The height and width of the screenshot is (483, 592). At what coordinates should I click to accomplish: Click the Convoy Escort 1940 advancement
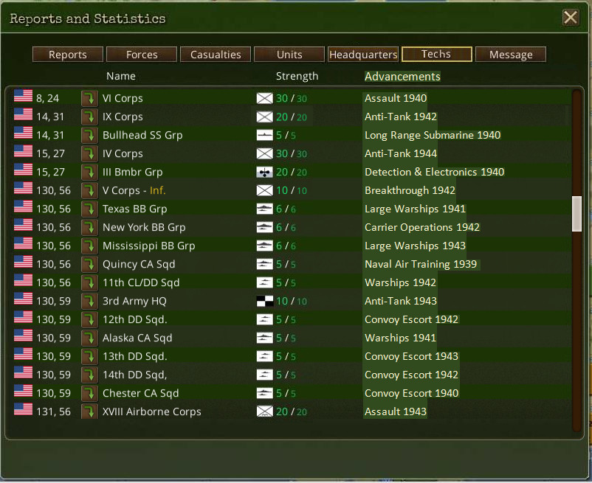click(412, 393)
